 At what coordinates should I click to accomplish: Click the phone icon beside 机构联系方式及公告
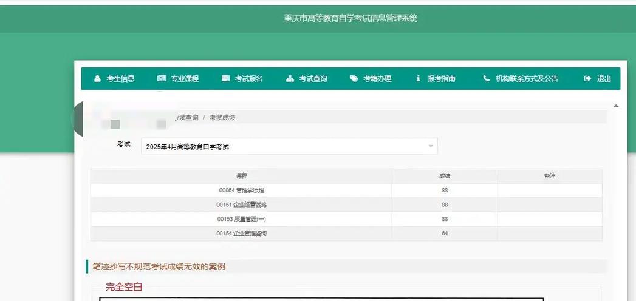487,79
